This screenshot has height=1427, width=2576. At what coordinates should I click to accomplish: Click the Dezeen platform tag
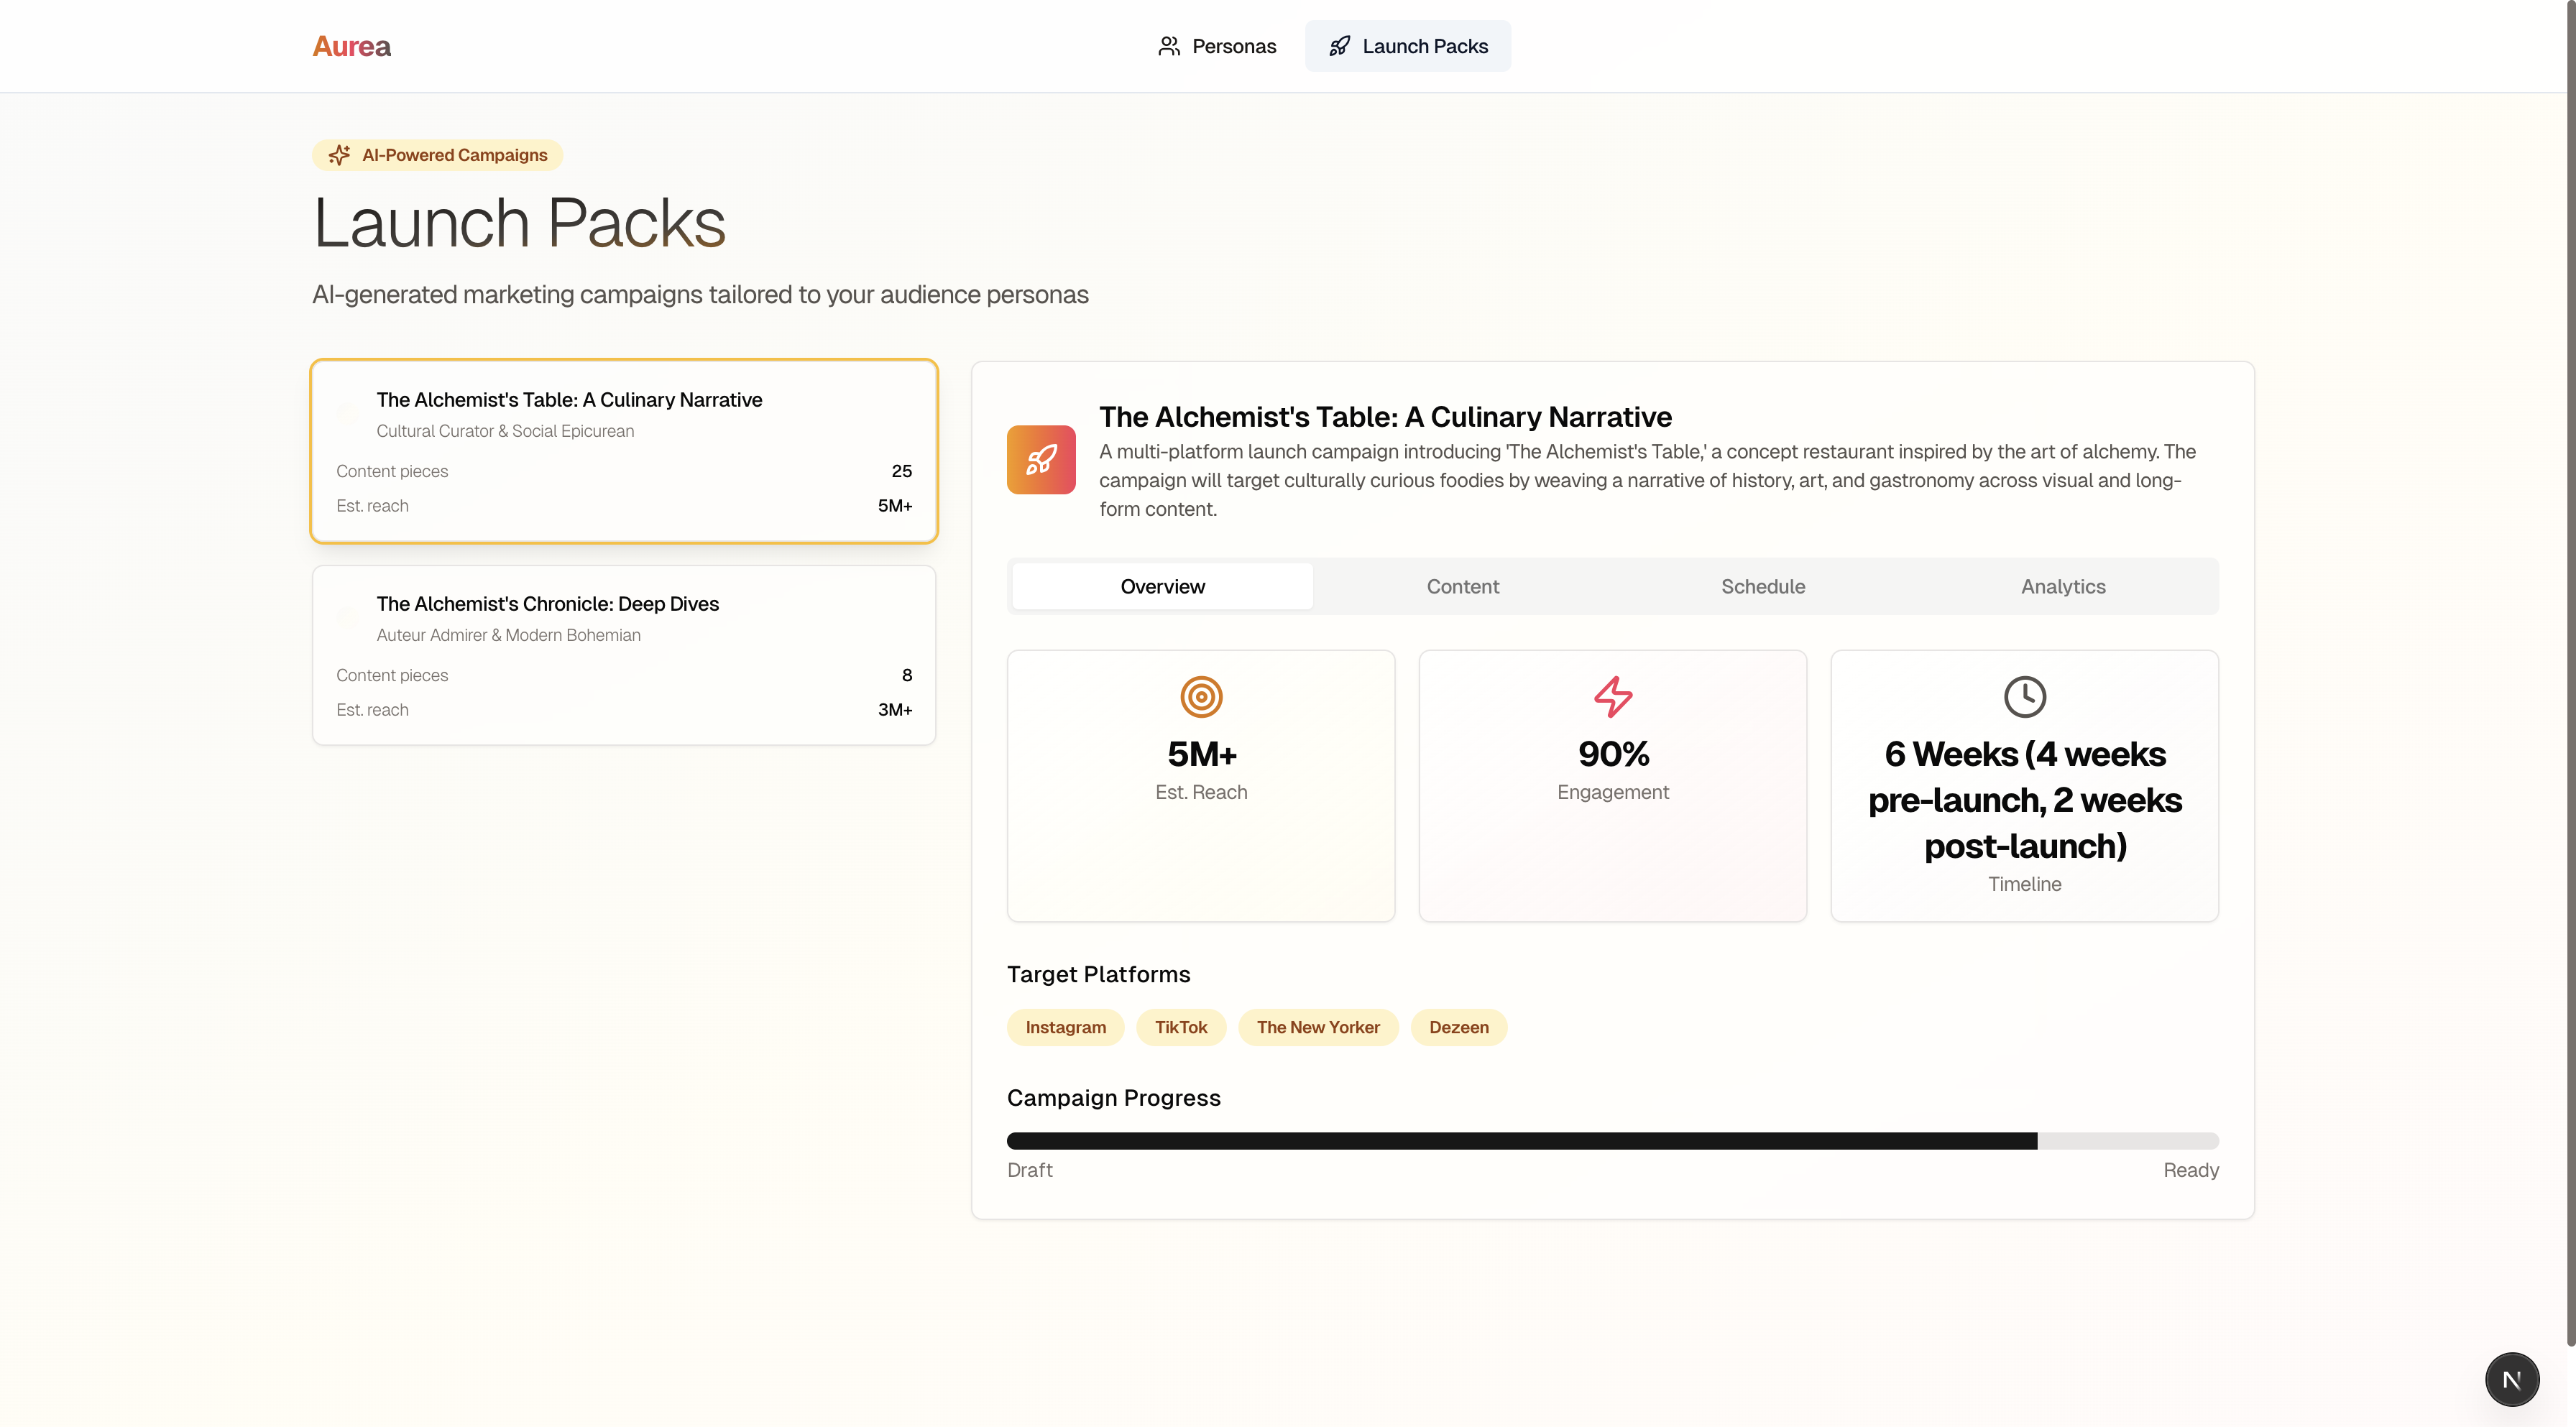1458,1027
